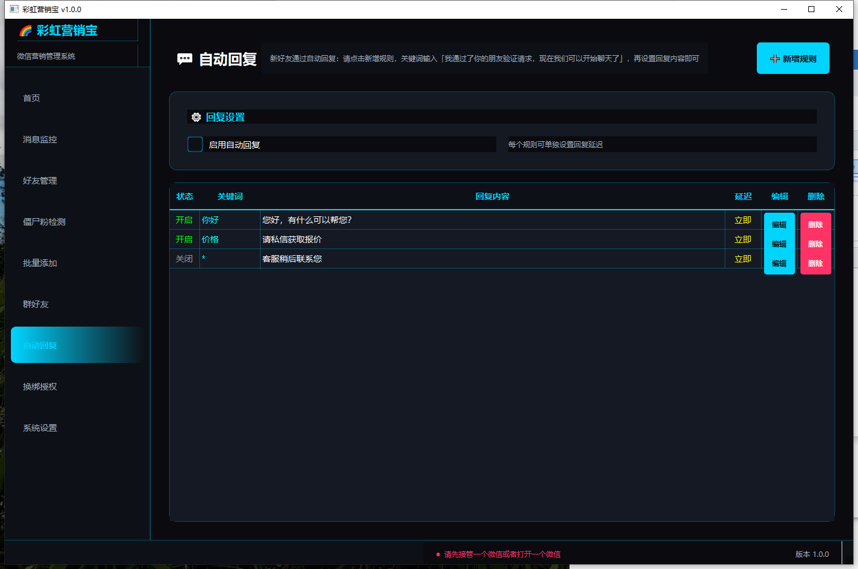Click the gear icon next to 回复设置

196,118
